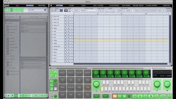Open the PAD / LAYERS tab
The height and width of the screenshot is (99, 176).
[98, 5]
